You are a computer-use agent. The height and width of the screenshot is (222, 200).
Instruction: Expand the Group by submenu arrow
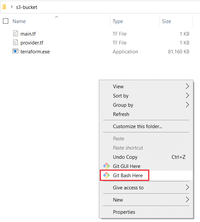(187, 105)
